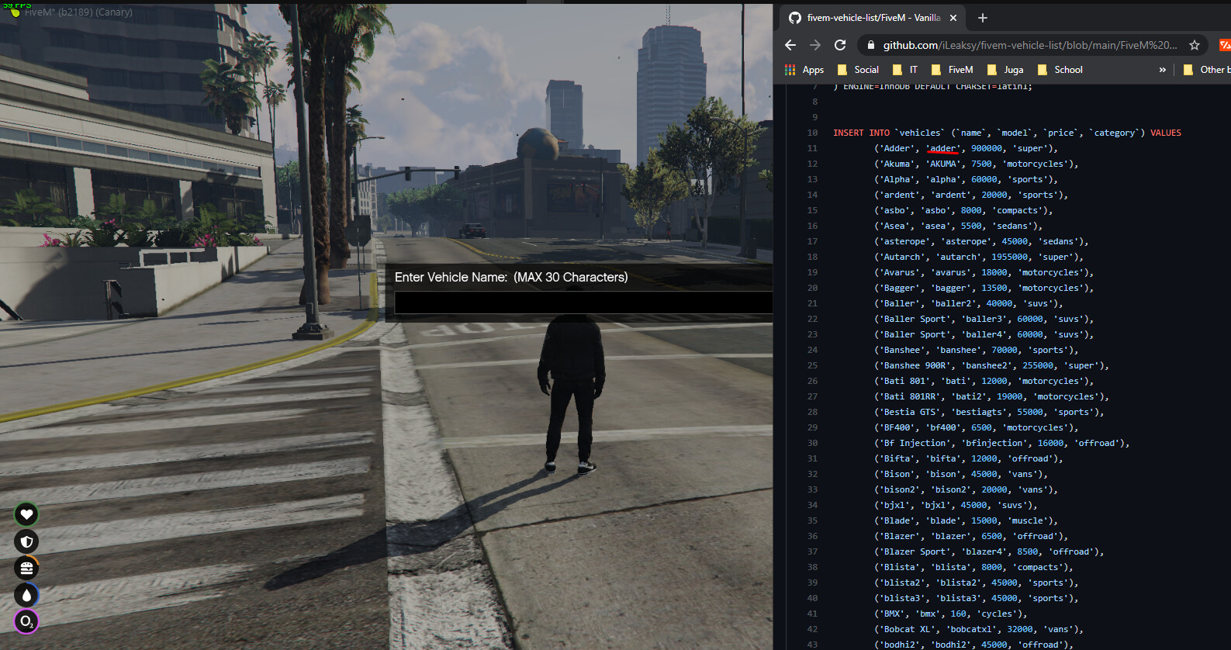Click the 'ardent' 20000 sports row
The width and height of the screenshot is (1231, 650).
pos(971,195)
